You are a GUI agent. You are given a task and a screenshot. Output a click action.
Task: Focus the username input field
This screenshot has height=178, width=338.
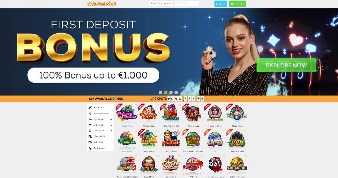[162, 3]
